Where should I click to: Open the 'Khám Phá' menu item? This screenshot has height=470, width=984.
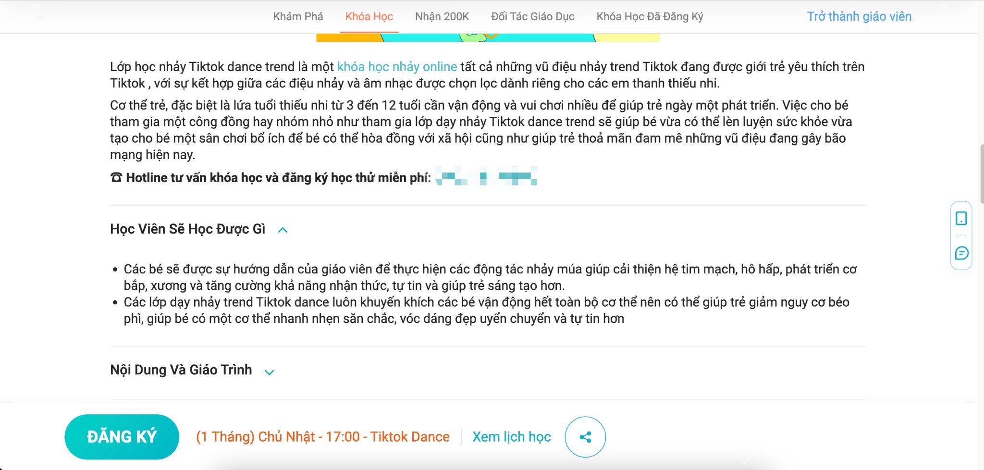tap(297, 16)
